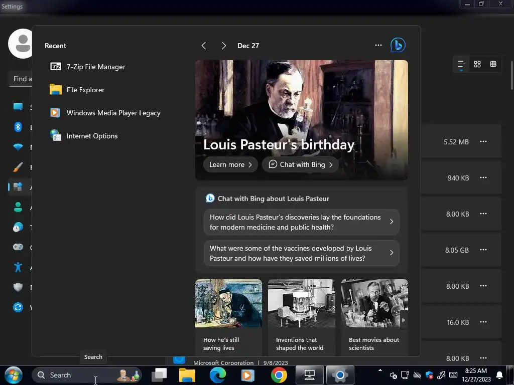
Task: Open the Network (Wi-Fi) section in Settings sidebar
Action: click(18, 147)
